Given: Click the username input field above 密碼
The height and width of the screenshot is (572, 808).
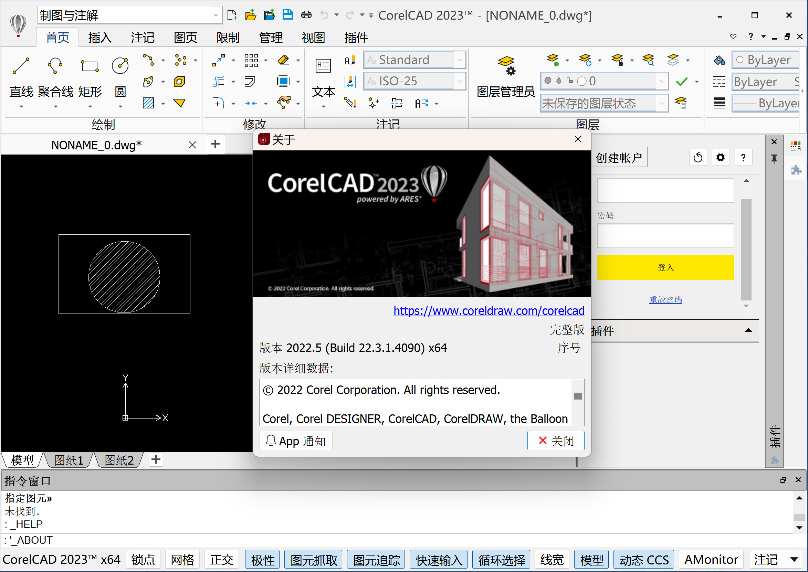Looking at the screenshot, I should (x=666, y=190).
